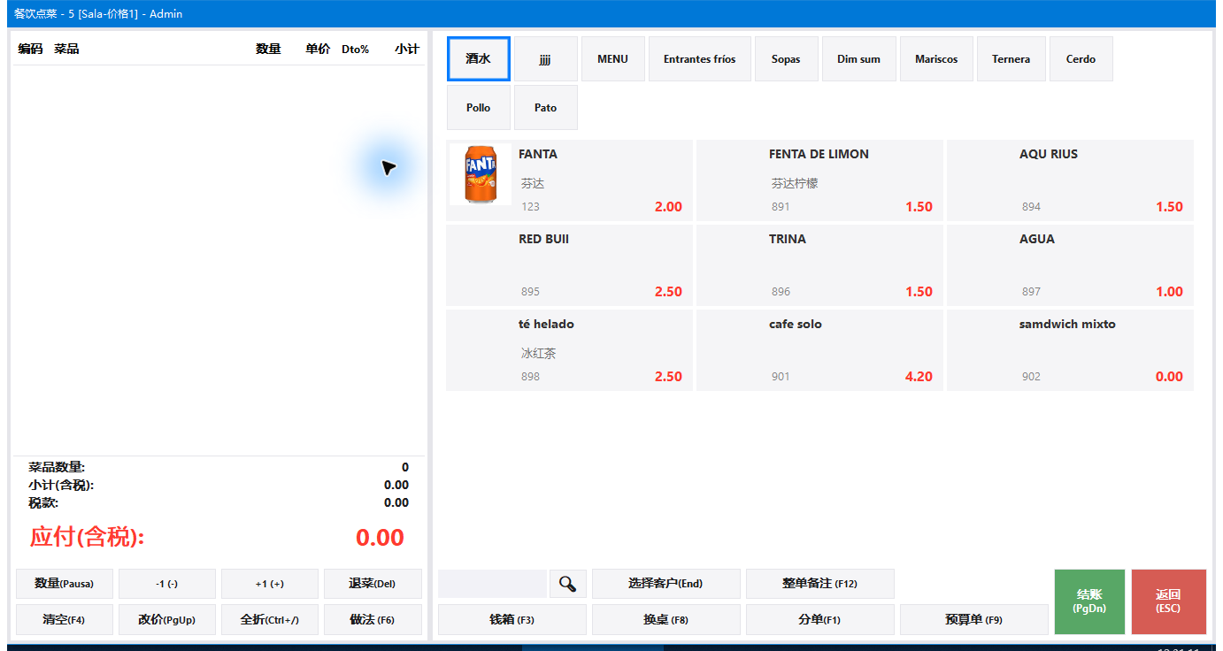Show the Sopas category
The width and height of the screenshot is (1223, 651).
[x=787, y=59]
